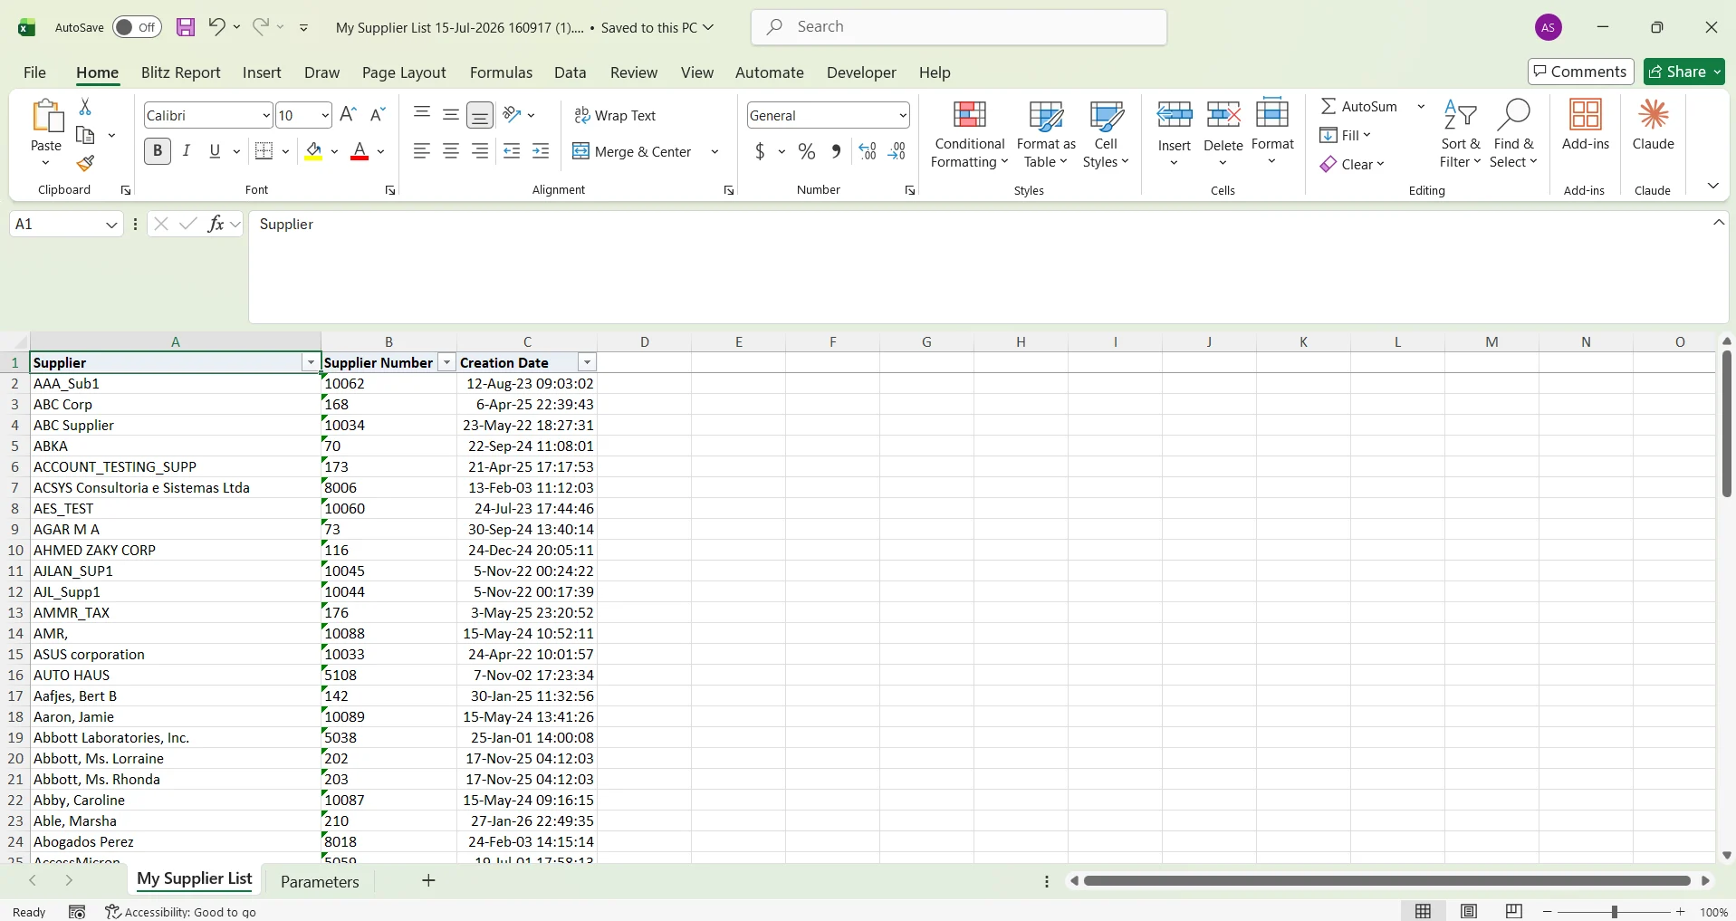
Task: Switch to the Blitz Report tab
Action: (181, 72)
